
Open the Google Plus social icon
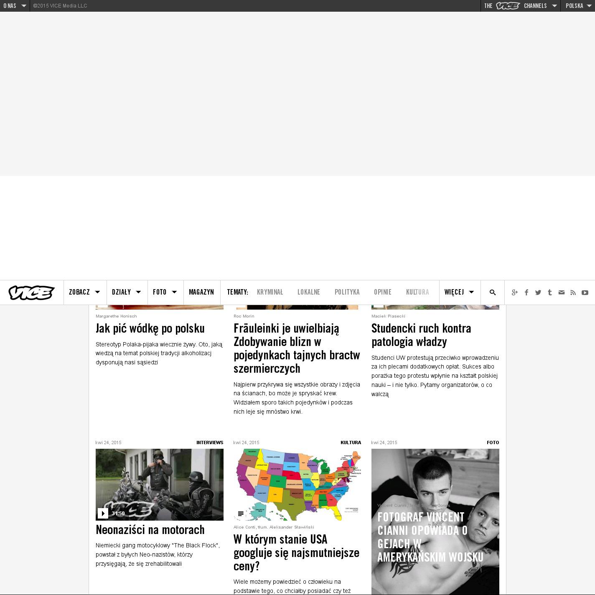515,292
